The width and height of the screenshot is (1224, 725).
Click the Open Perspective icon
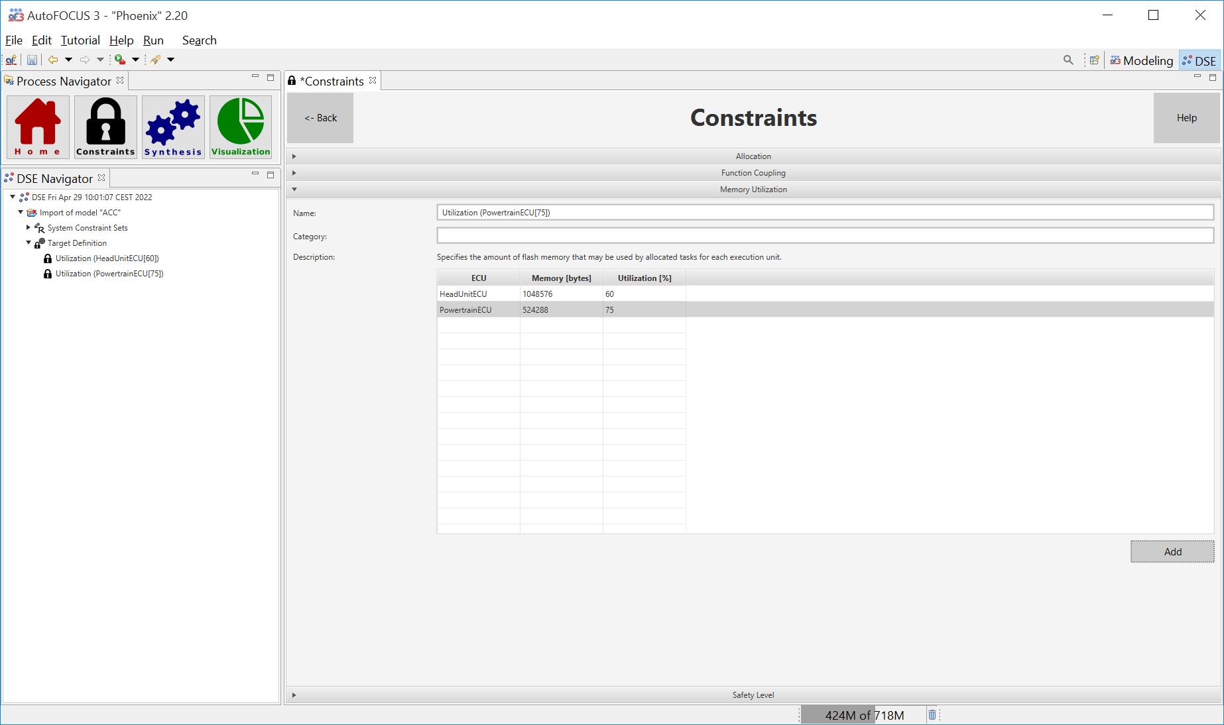pyautogui.click(x=1095, y=60)
